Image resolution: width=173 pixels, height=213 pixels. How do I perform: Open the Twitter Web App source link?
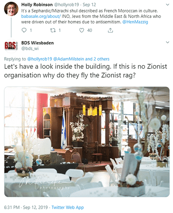coord(68,207)
